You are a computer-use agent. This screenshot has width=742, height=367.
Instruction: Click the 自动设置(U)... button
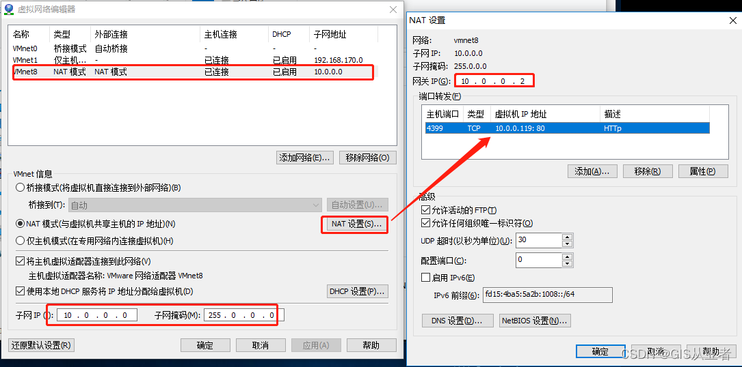coord(357,205)
